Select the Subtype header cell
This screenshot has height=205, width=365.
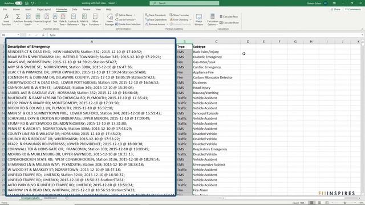tap(216, 47)
